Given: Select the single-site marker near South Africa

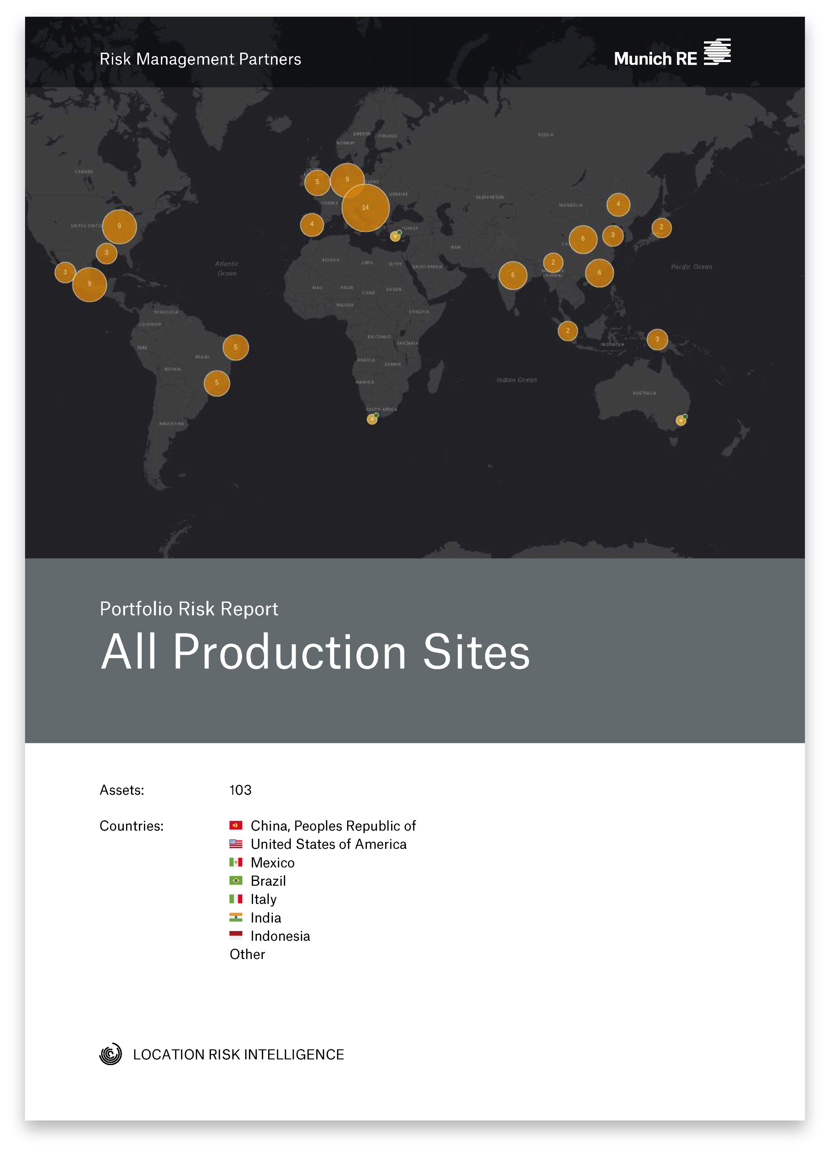Looking at the screenshot, I should tap(372, 419).
